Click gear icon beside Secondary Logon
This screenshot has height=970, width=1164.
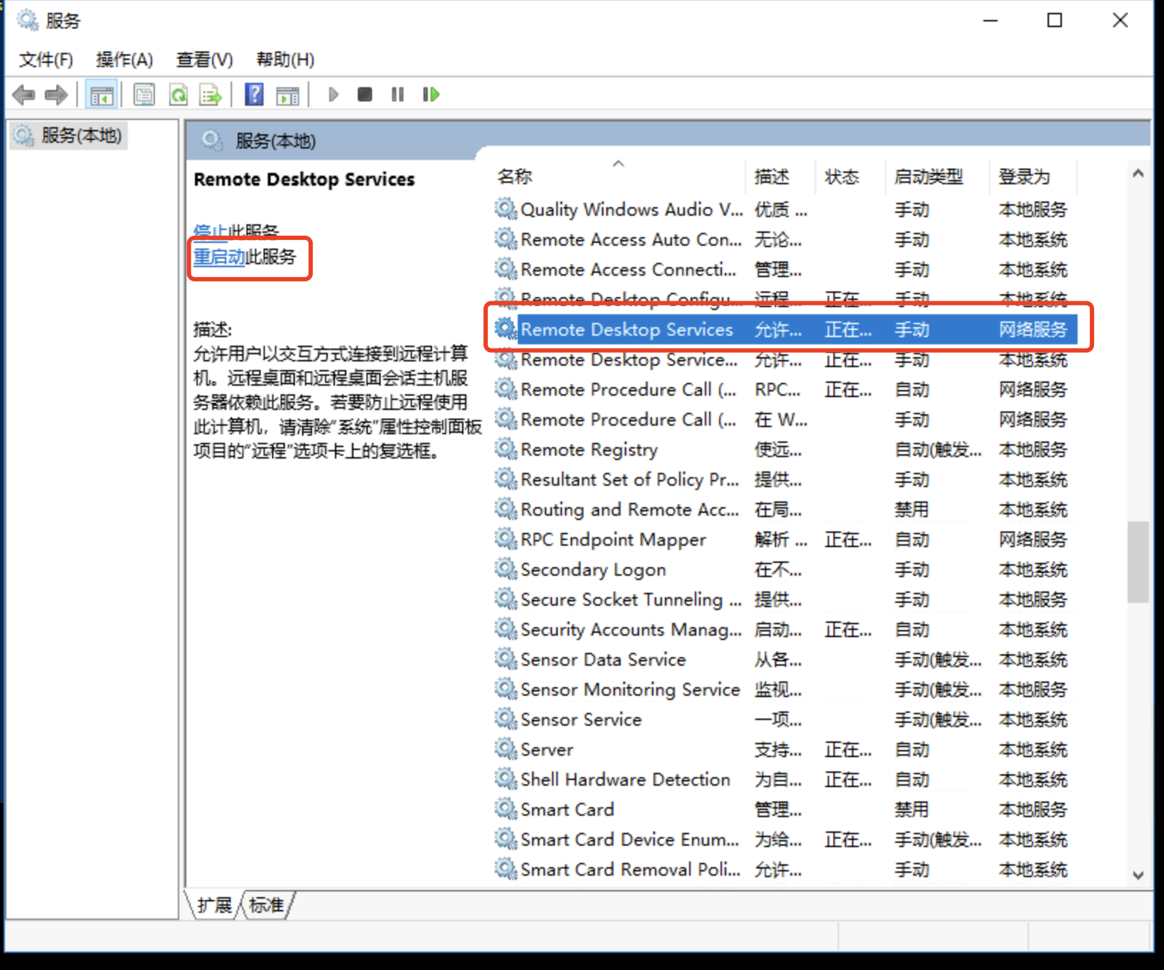pyautogui.click(x=506, y=569)
